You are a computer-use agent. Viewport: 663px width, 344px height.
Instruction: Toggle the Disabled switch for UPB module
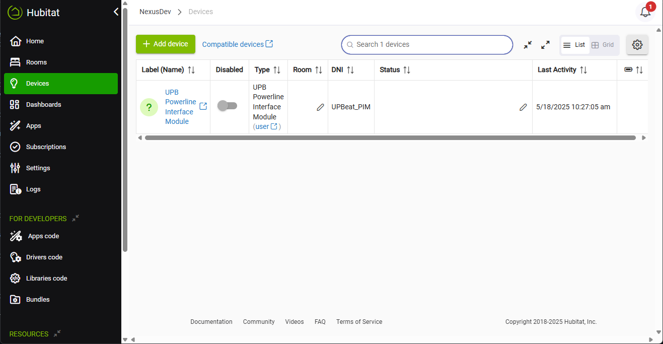pyautogui.click(x=227, y=106)
